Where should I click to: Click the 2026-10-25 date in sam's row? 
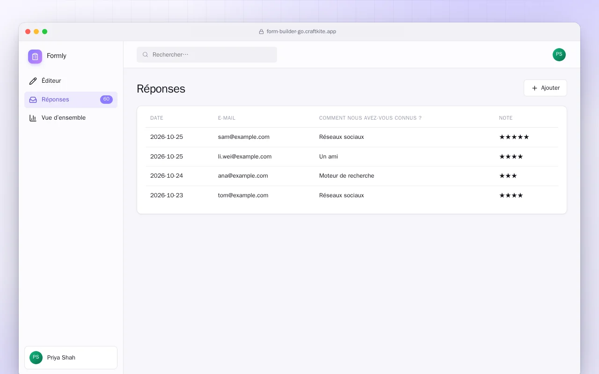167,137
